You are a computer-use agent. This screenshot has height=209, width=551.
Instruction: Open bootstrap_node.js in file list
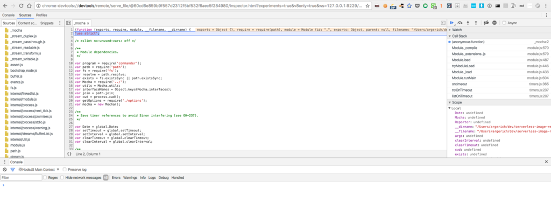point(24,71)
